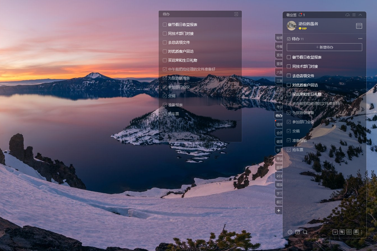This screenshot has width=377, height=251.
Task: Click the VIP diamond badge
Action: click(x=302, y=28)
